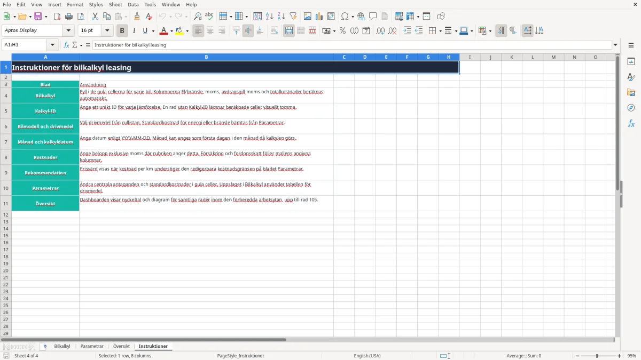641x360 pixels.
Task: Toggle Bold formatting button
Action: (x=122, y=31)
